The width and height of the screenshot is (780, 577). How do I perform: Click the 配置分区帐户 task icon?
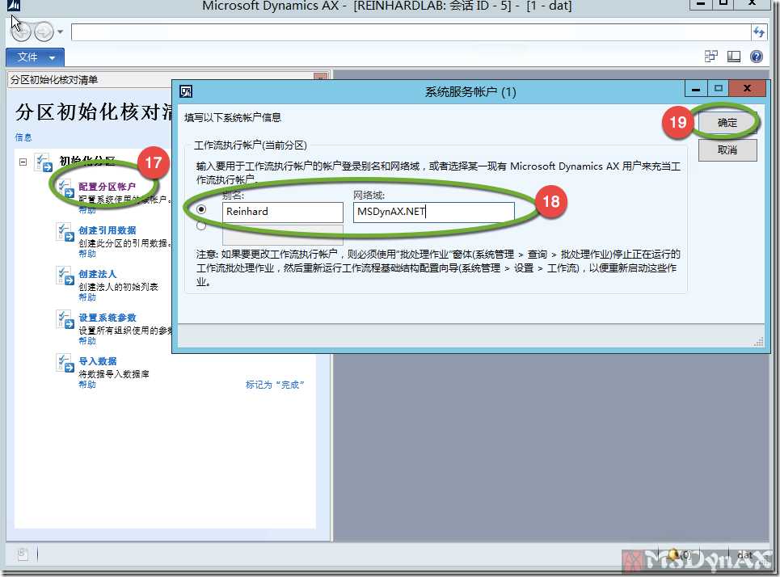[x=66, y=189]
